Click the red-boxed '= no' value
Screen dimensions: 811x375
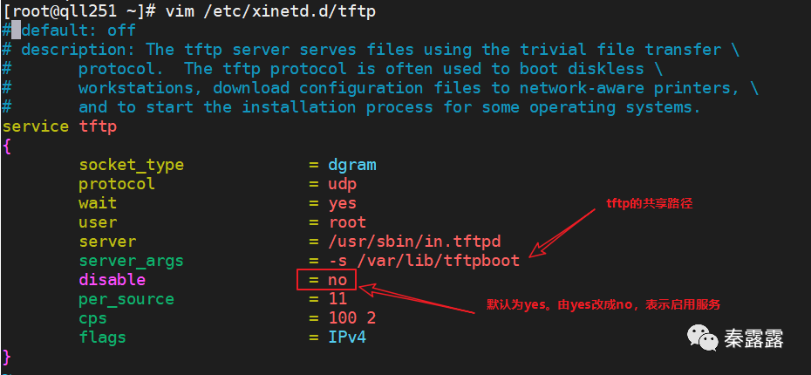tap(326, 280)
